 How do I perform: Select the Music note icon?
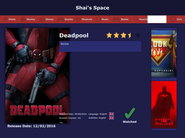coord(98,19)
